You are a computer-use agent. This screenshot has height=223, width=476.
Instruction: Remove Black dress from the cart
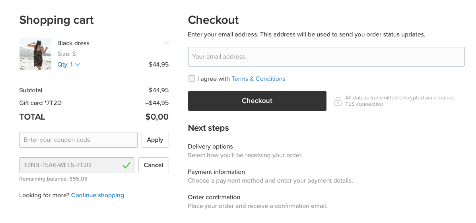pyautogui.click(x=167, y=43)
